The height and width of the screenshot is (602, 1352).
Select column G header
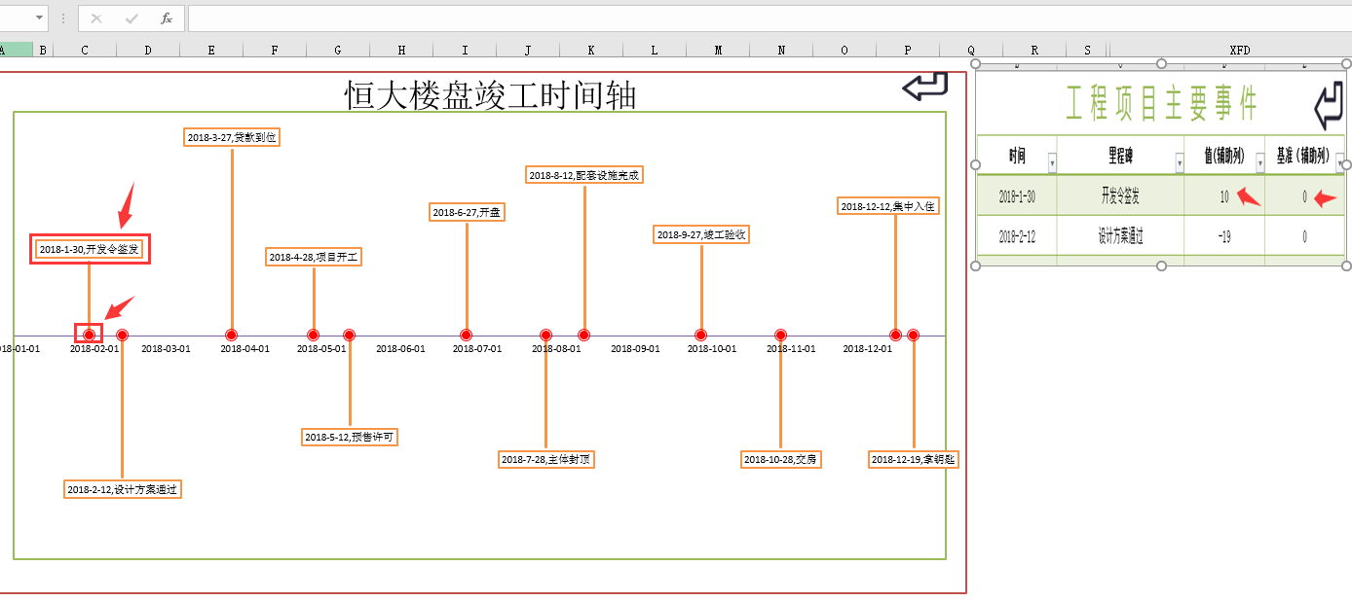tap(338, 50)
